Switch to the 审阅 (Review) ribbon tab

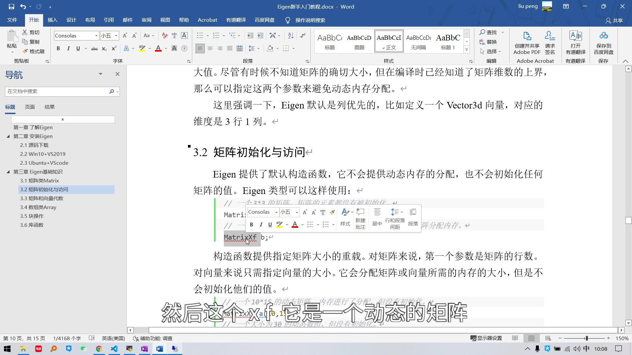(x=146, y=20)
